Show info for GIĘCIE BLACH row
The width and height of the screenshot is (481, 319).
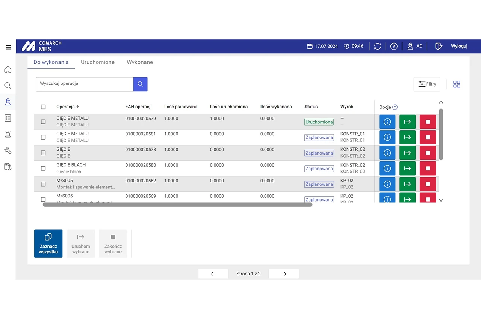387,169
